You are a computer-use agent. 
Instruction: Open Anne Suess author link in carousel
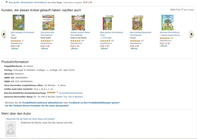tap(107, 38)
